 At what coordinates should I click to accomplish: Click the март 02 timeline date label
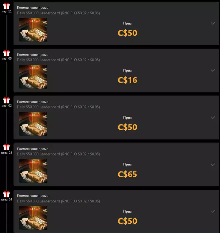click(x=7, y=106)
